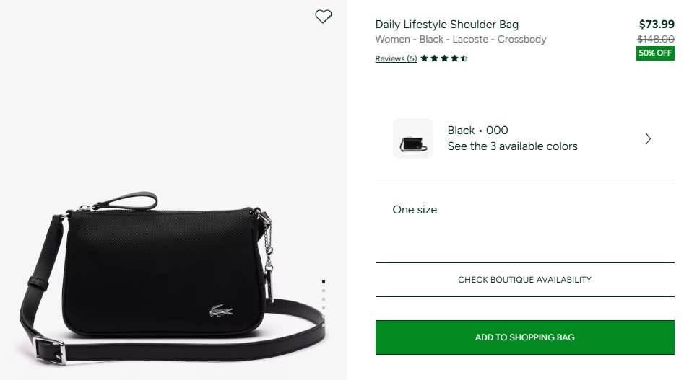Click the silver crocodile logo on bag
684x380 pixels.
[220, 311]
